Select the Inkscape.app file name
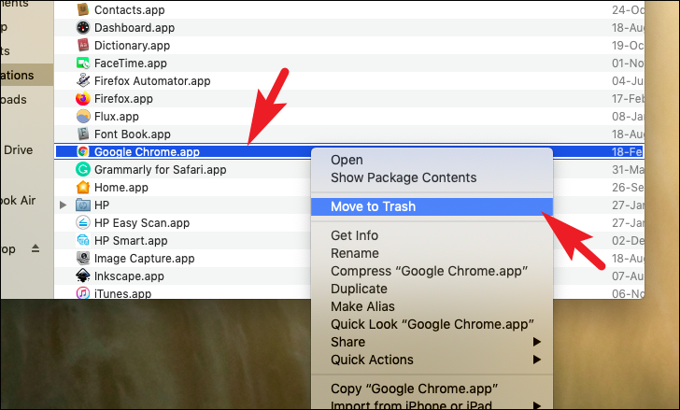The height and width of the screenshot is (410, 680). point(129,276)
